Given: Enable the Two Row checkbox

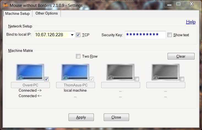Looking at the screenshot, I should 78,56.
